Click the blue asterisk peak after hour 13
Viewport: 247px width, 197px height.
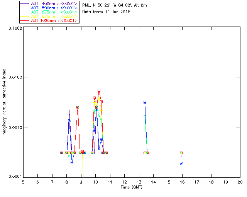click(x=145, y=103)
